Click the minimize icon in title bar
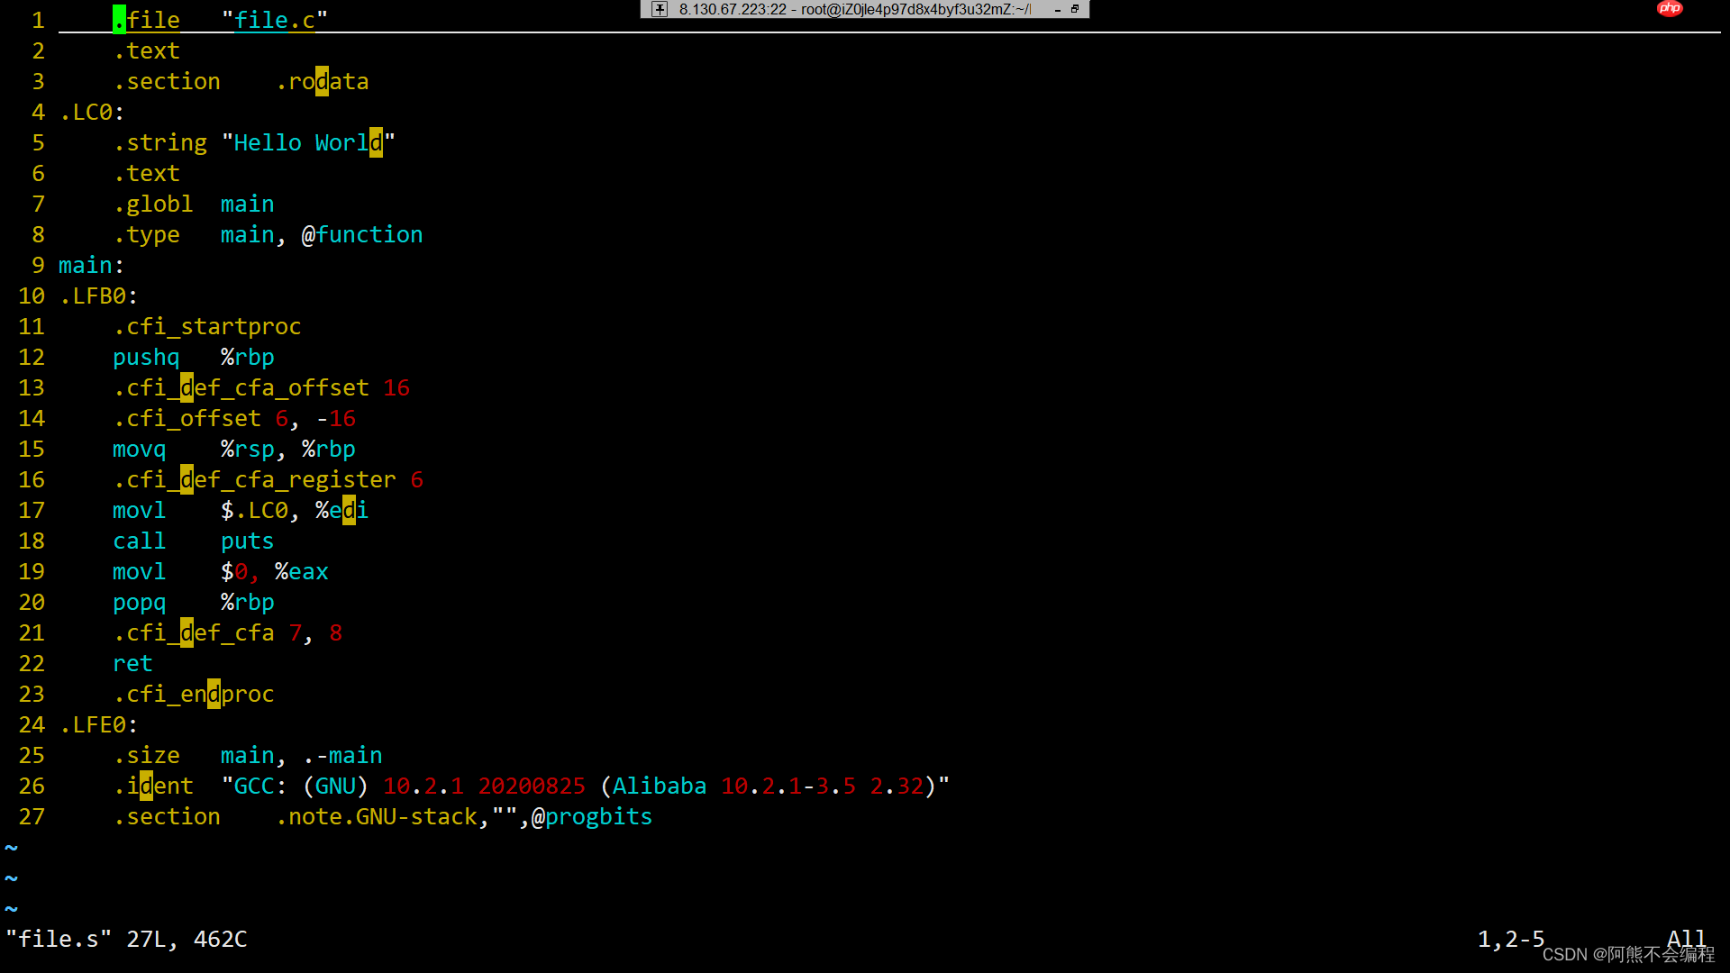The height and width of the screenshot is (973, 1730). tap(1056, 9)
